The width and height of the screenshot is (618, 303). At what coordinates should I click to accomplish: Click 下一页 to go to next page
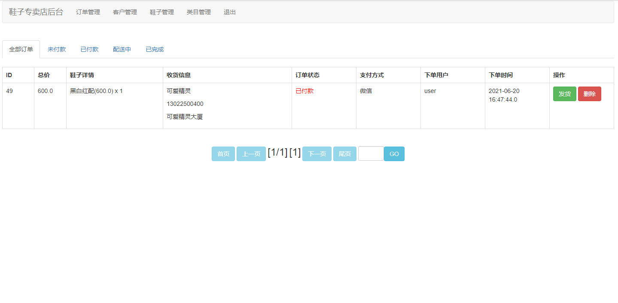click(x=317, y=153)
